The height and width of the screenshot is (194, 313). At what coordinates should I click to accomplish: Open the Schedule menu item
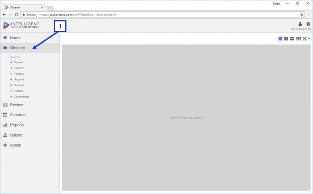tap(30, 115)
